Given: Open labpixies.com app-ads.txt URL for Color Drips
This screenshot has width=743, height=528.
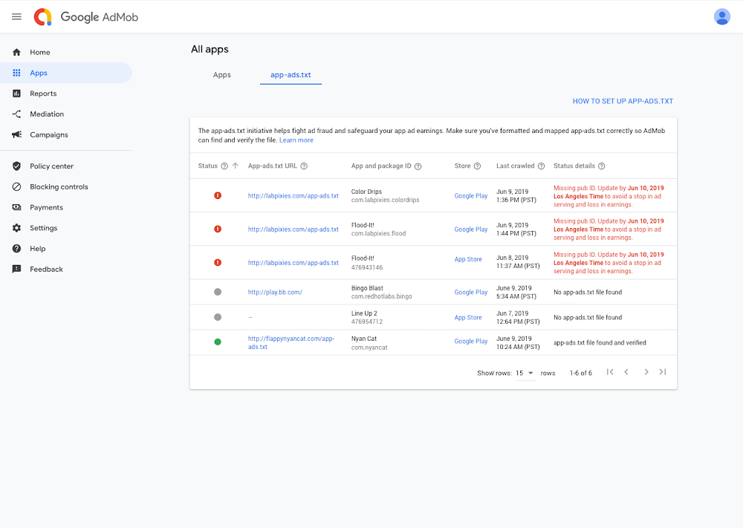Looking at the screenshot, I should coord(293,195).
